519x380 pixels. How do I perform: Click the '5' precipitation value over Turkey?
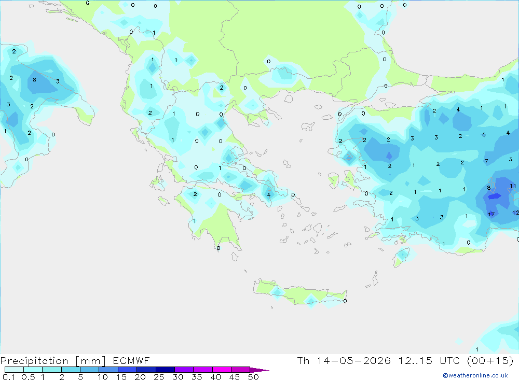tap(484, 135)
